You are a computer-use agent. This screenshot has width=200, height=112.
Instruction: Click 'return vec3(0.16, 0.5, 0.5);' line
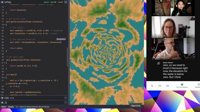(x=24, y=66)
